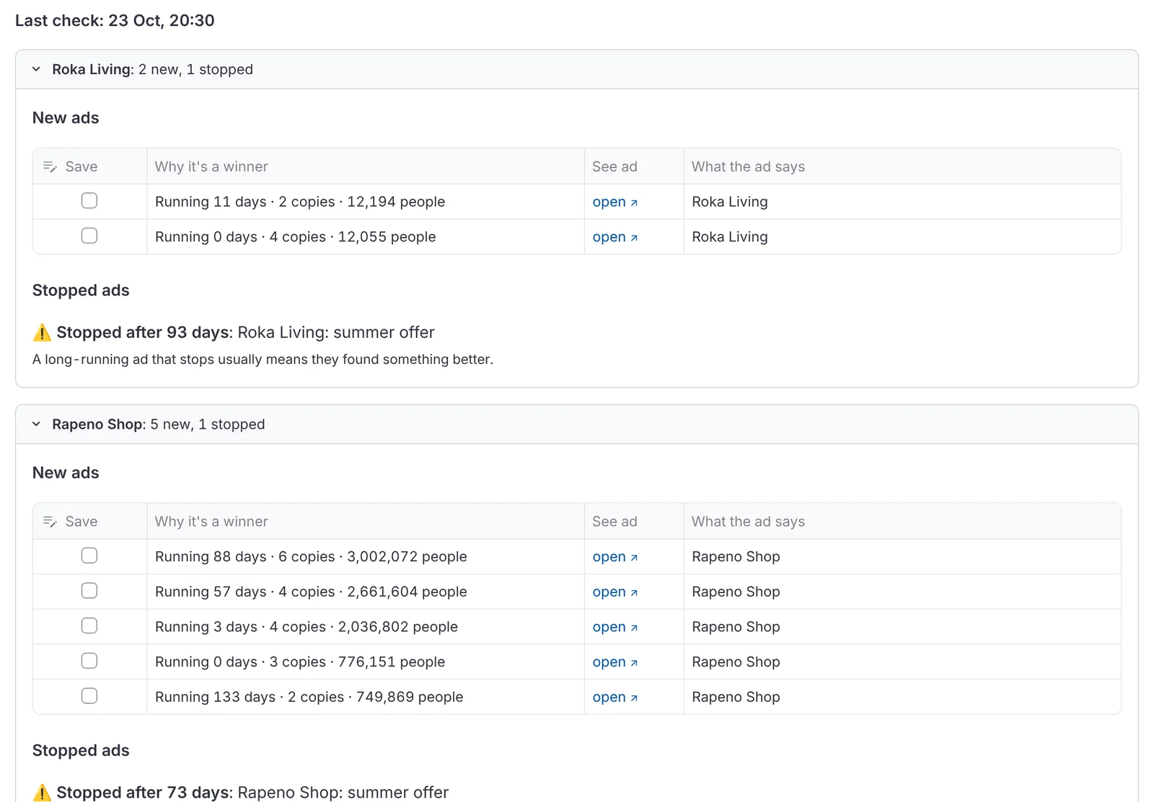Tick the checkbox for 12,055 people ad

click(x=89, y=236)
